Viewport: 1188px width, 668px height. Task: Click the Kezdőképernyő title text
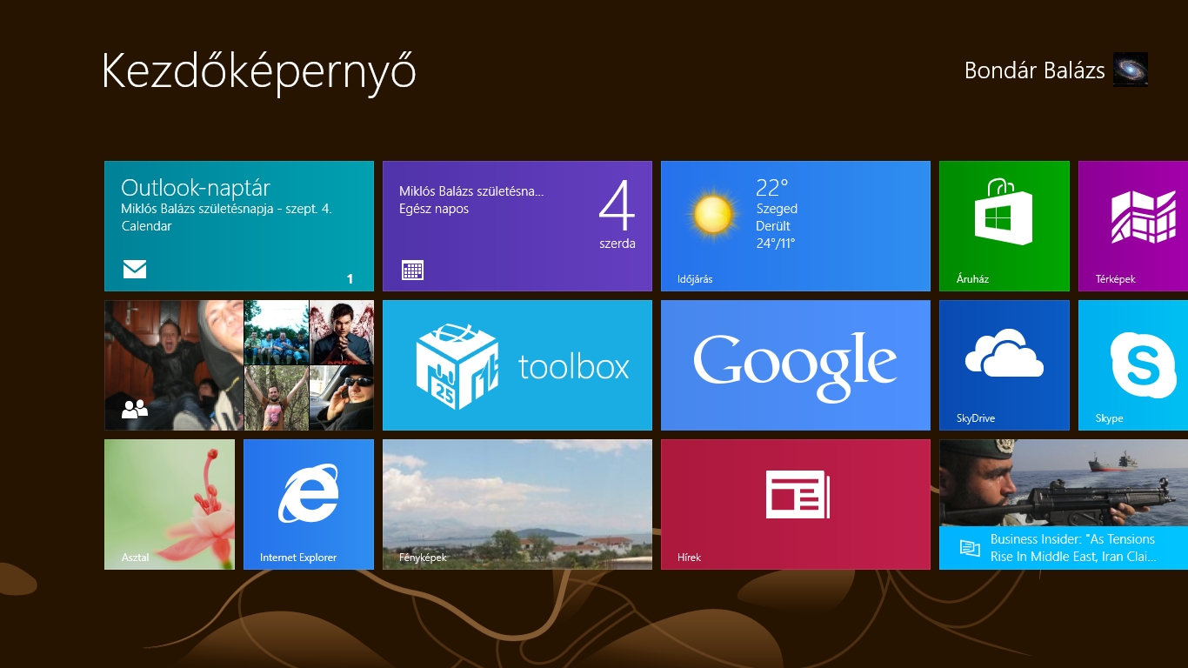tap(257, 71)
